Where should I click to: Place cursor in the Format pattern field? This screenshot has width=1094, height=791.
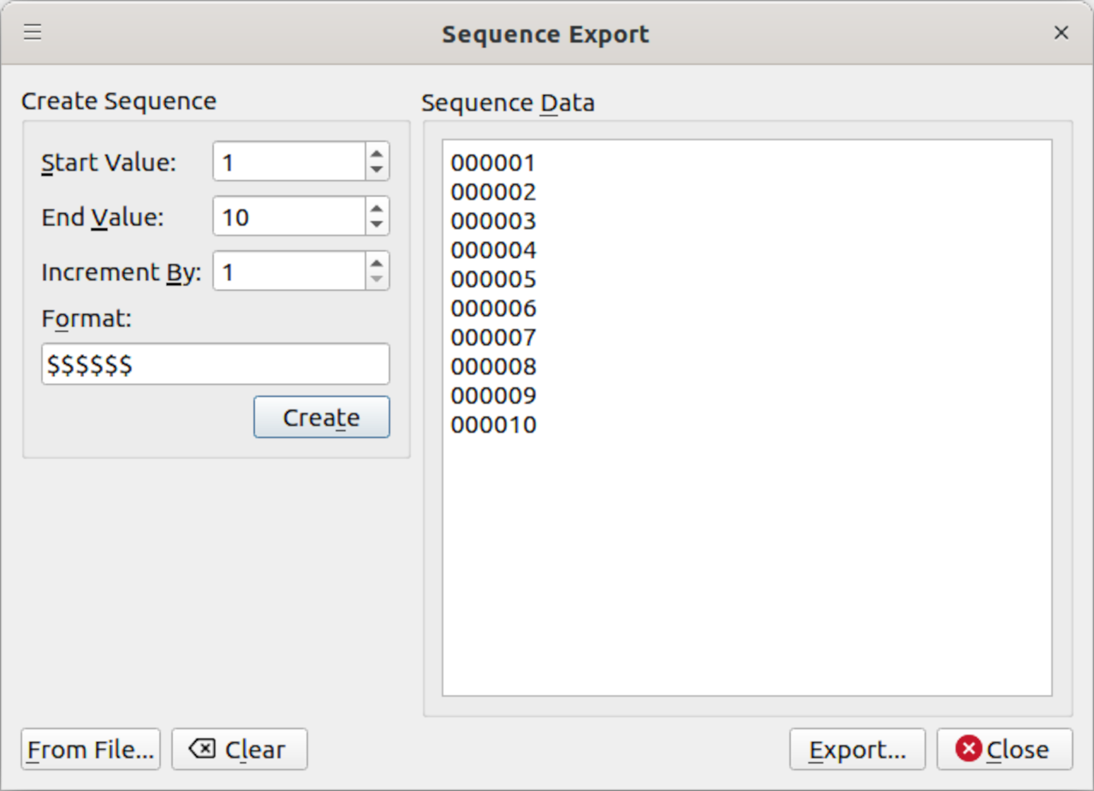tap(214, 364)
